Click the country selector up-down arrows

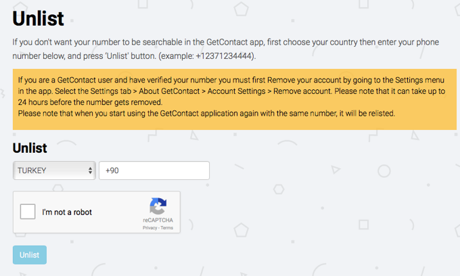(x=90, y=170)
